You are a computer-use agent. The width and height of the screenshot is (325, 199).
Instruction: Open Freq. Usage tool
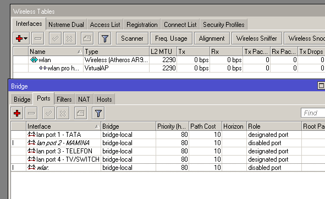pos(171,38)
